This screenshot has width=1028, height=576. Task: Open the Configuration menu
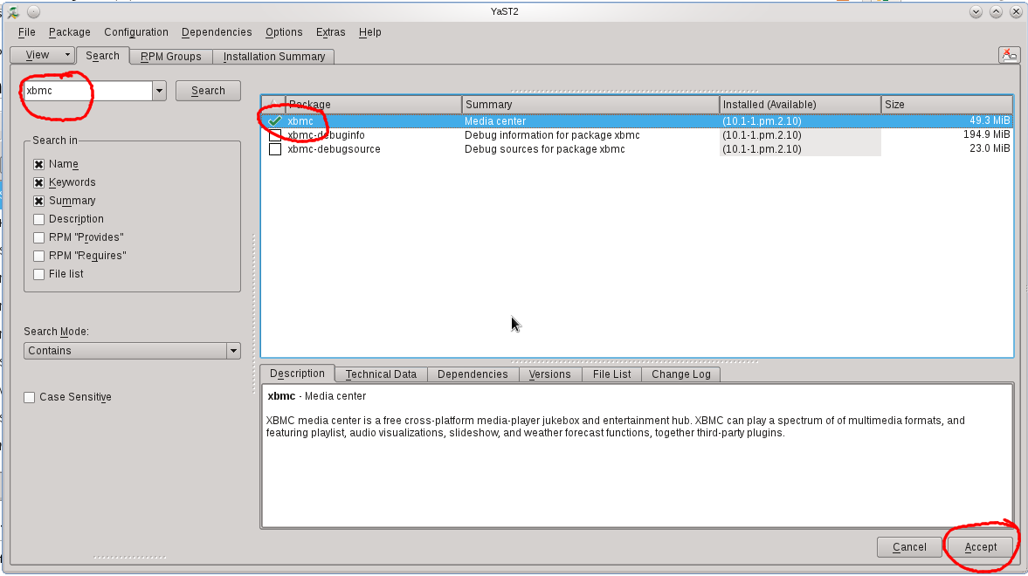coord(136,32)
